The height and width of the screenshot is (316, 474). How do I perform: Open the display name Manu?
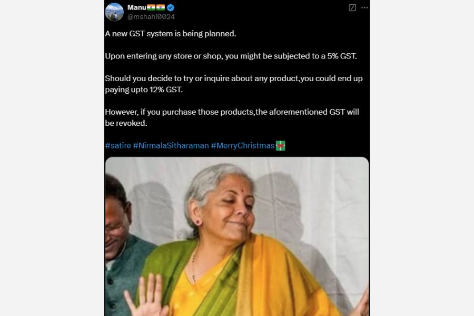[136, 7]
